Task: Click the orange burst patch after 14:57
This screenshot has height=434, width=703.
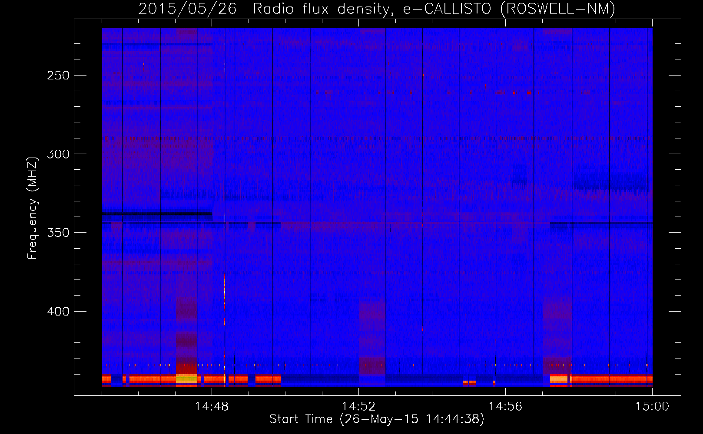Action: (x=559, y=379)
